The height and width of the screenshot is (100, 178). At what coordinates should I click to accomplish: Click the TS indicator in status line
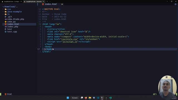tap(155, 94)
